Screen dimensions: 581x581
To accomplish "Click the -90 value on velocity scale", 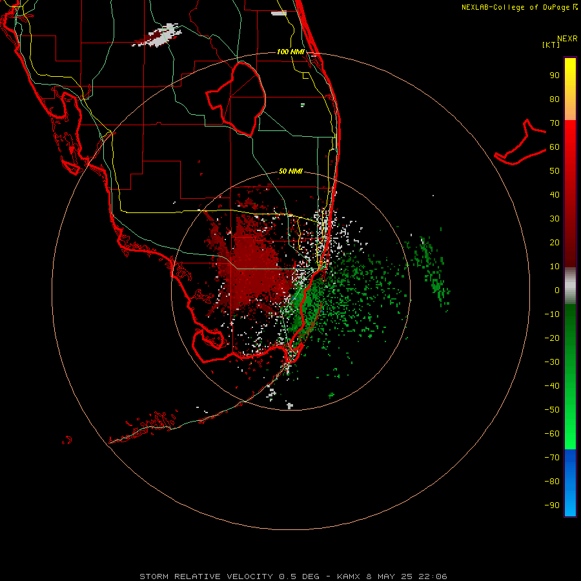I will tap(552, 505).
